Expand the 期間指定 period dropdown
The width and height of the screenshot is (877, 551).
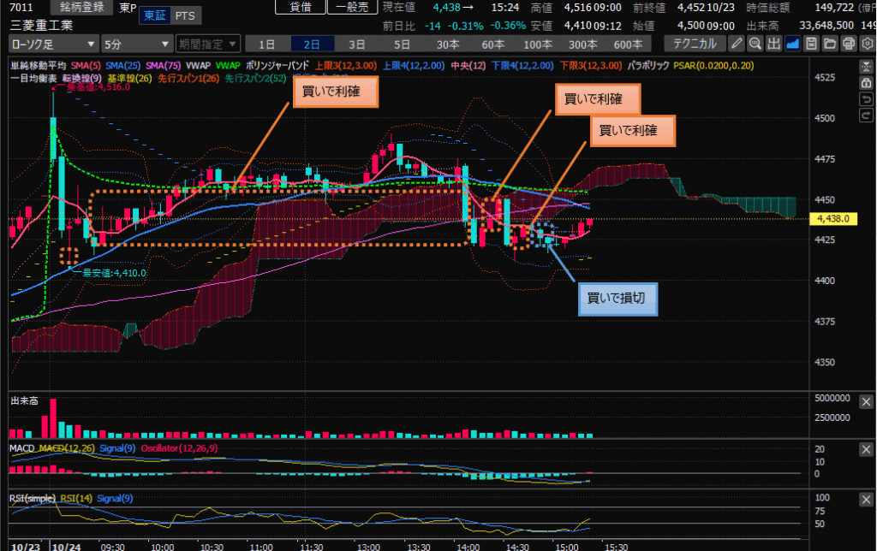[206, 43]
